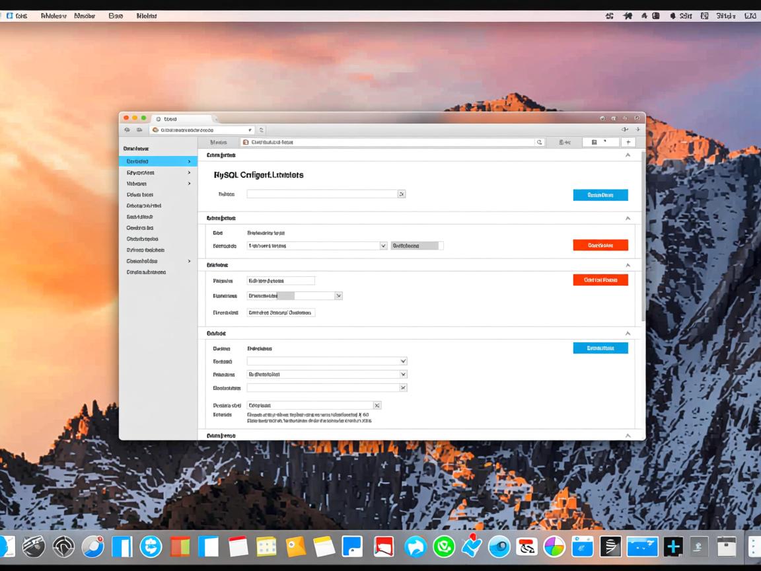Click the magnifier icon in the toolbar search field
The height and width of the screenshot is (571, 761).
click(539, 142)
